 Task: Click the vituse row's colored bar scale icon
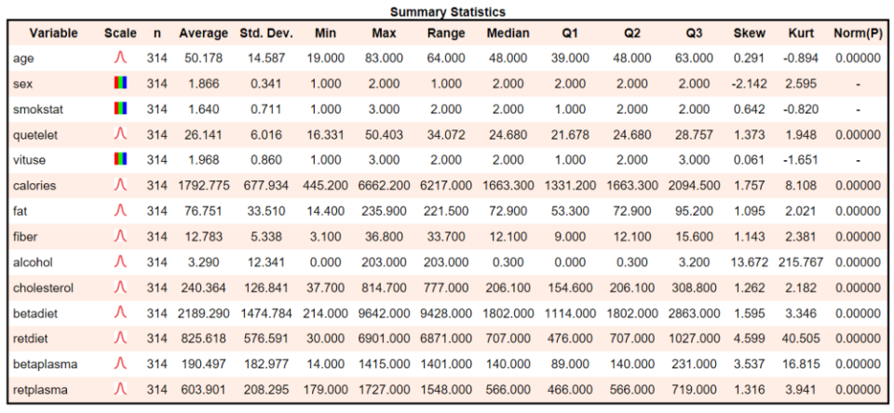click(x=120, y=159)
